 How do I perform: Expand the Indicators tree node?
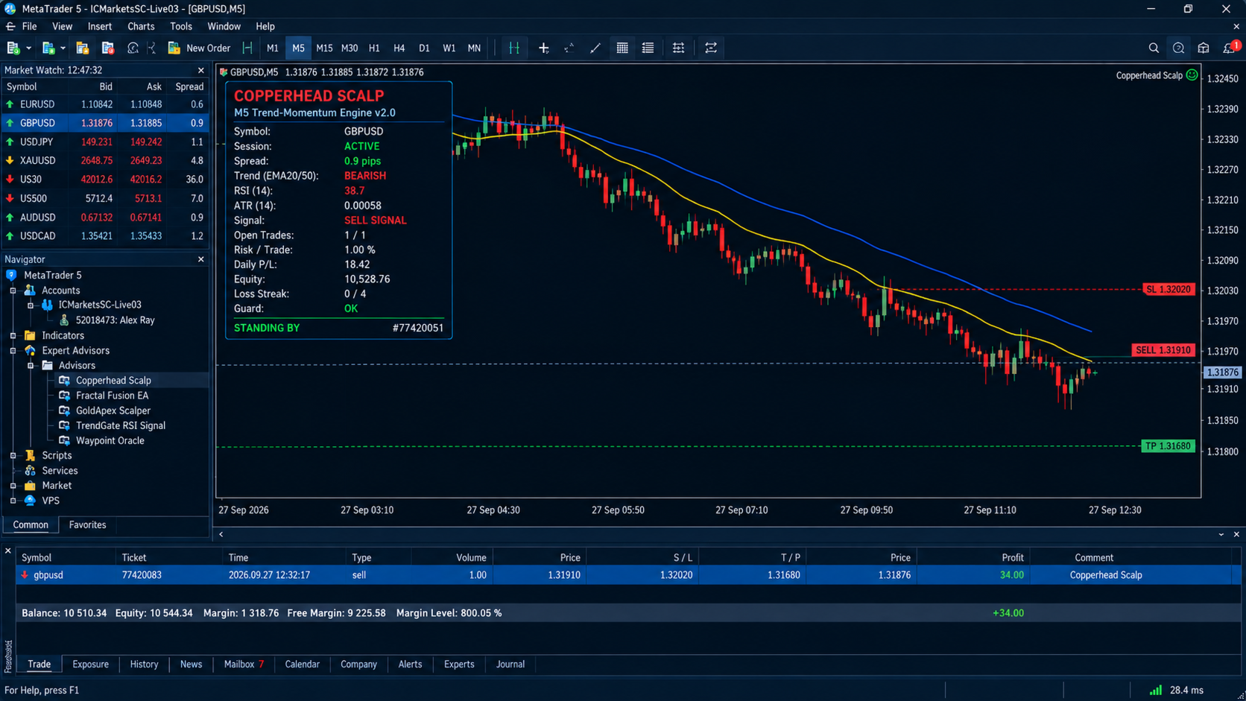[13, 335]
